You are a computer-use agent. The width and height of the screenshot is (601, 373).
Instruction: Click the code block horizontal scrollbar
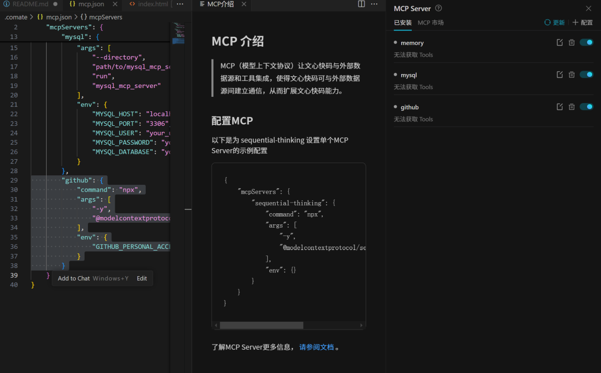coord(262,325)
